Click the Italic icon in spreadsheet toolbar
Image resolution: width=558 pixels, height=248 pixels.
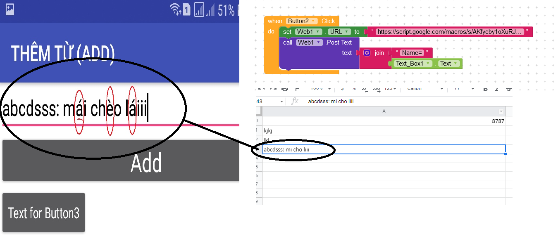[x=497, y=89]
